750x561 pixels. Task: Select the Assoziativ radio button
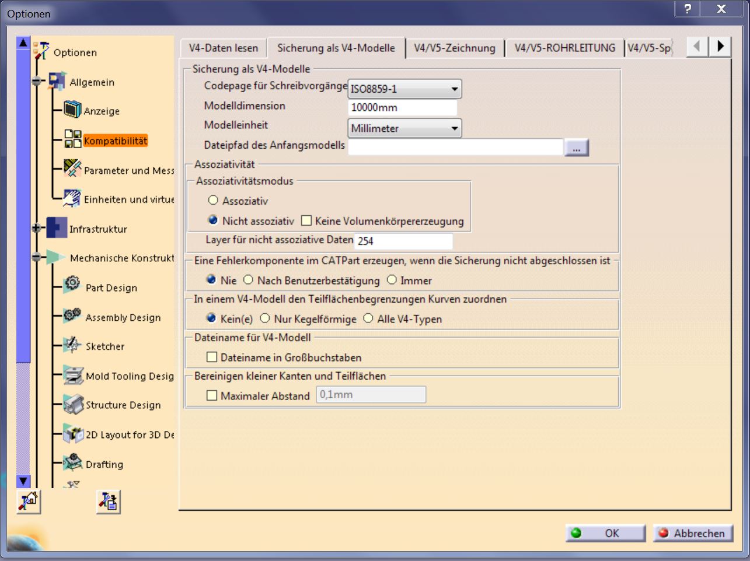click(213, 200)
